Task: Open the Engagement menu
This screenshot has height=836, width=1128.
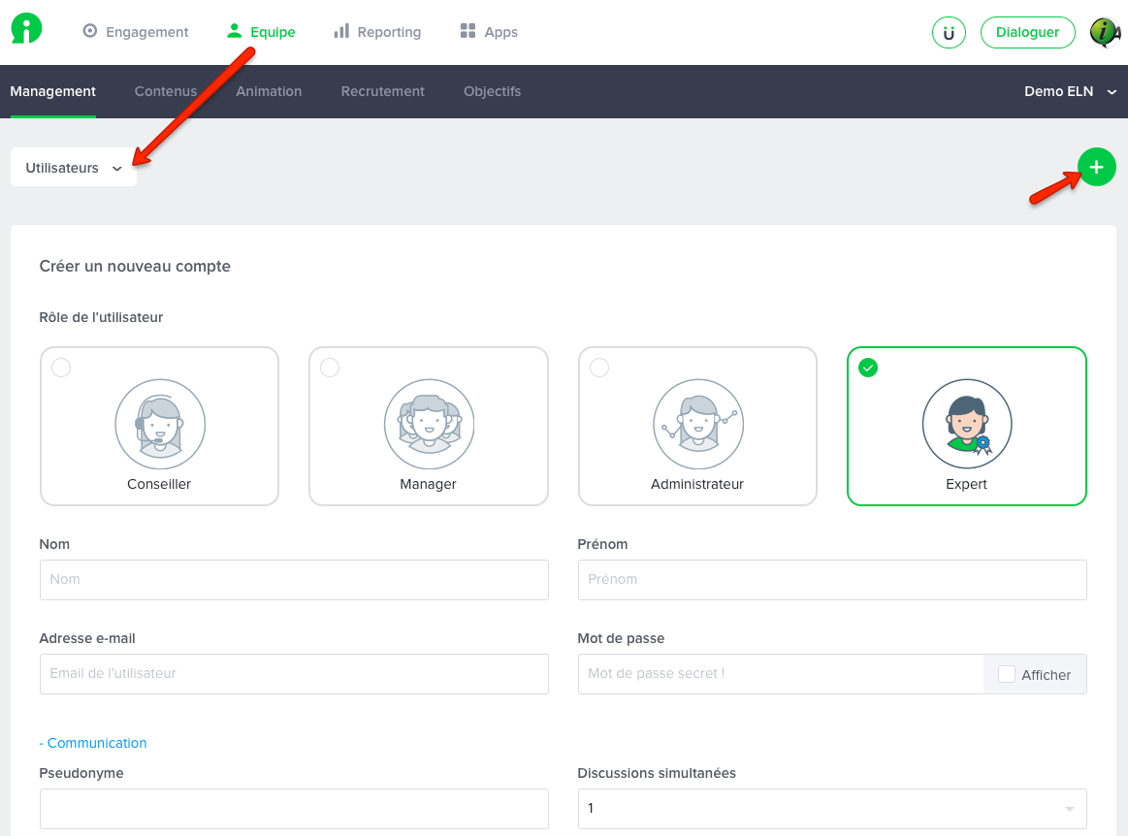Action: (x=136, y=32)
